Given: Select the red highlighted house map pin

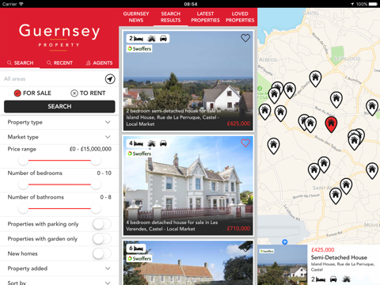Looking at the screenshot, I should (x=331, y=124).
